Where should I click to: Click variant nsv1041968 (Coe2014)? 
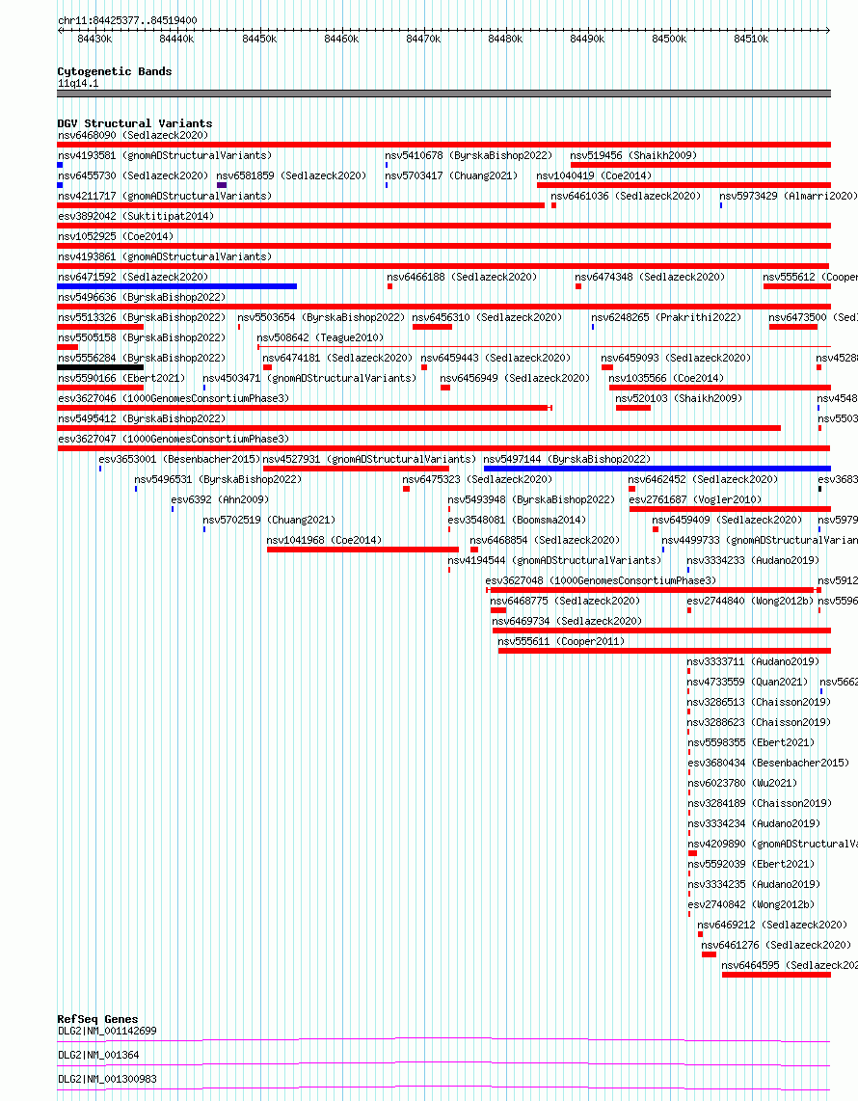click(324, 542)
